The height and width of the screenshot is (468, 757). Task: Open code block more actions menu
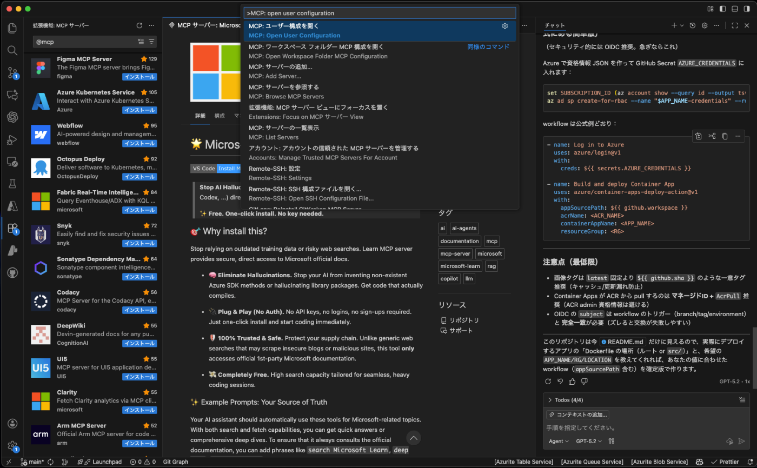tap(738, 136)
